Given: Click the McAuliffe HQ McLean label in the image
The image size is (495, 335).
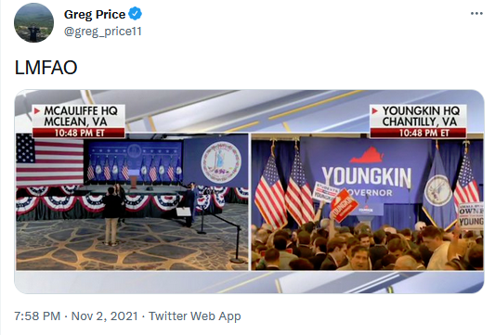Looking at the screenshot, I should coord(79,116).
